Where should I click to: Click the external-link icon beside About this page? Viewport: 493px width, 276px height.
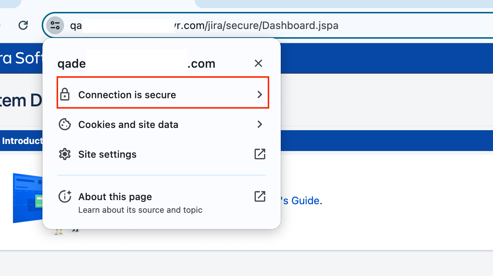(x=260, y=196)
